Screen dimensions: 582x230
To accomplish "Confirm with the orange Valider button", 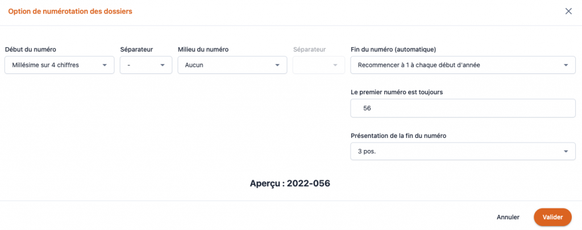I will 552,217.
